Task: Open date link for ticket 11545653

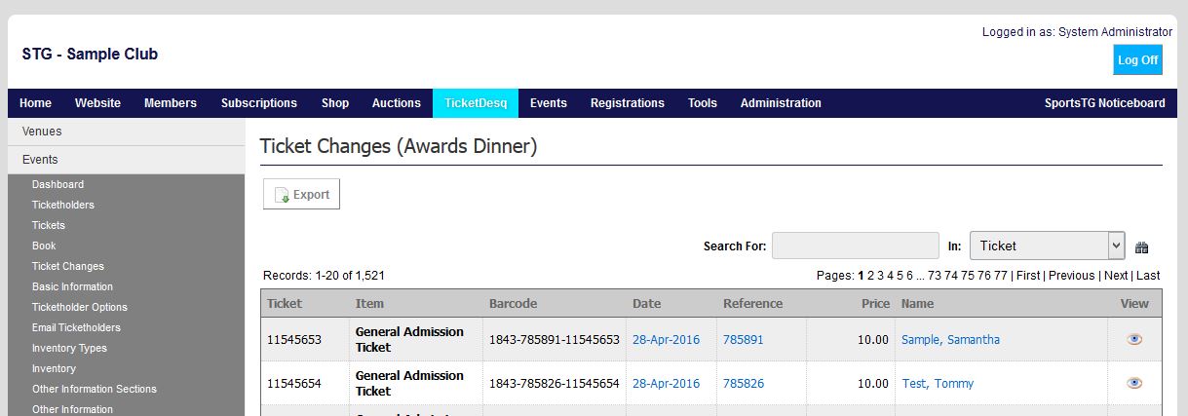Action: coord(666,340)
